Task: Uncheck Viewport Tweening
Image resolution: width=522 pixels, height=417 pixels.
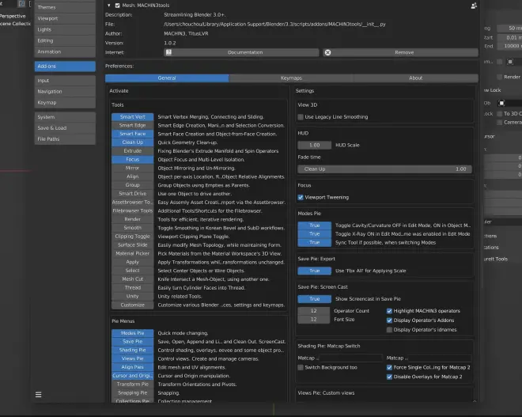Action: (301, 197)
